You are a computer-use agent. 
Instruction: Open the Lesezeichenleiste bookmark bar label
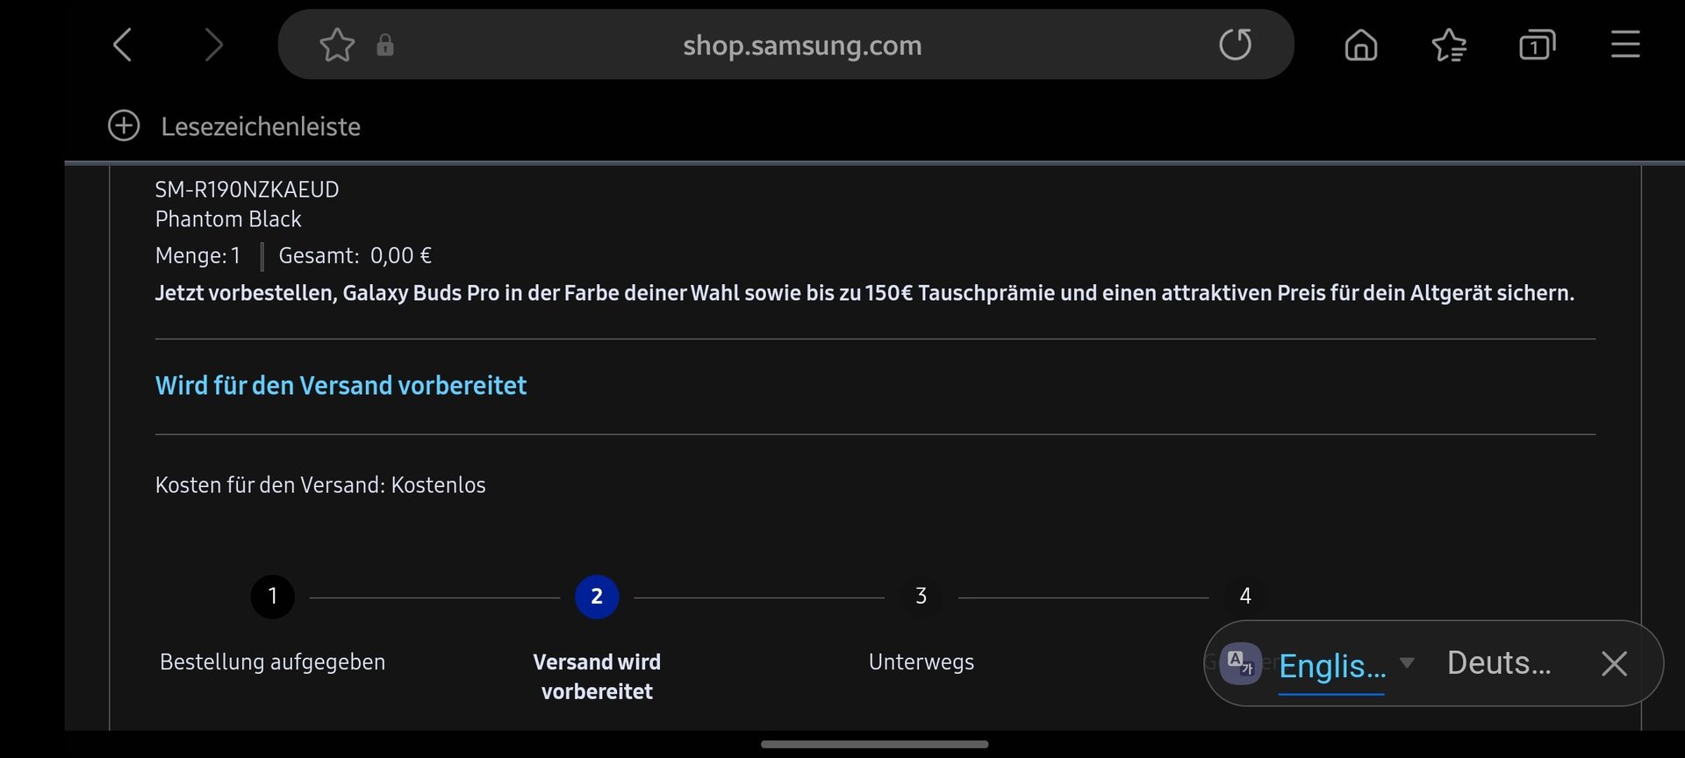261,126
